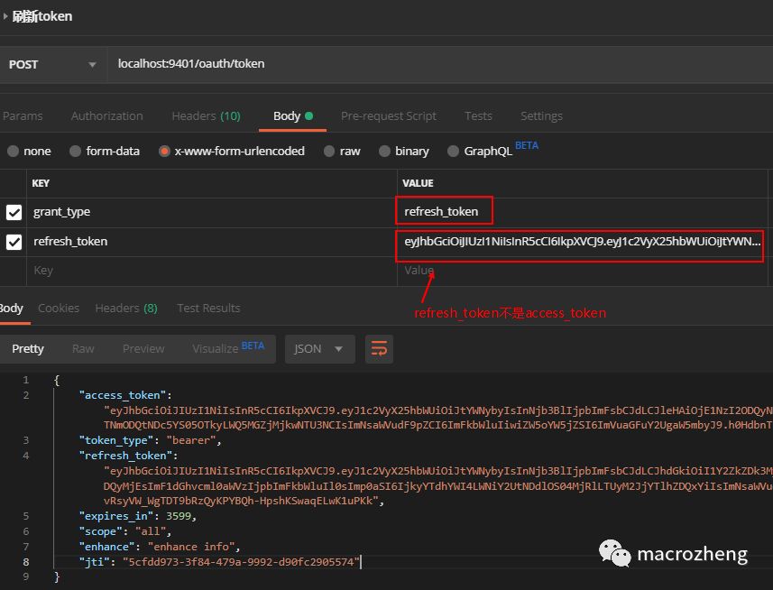Toggle the wrap lines icon
This screenshot has width=773, height=590.
[379, 349]
